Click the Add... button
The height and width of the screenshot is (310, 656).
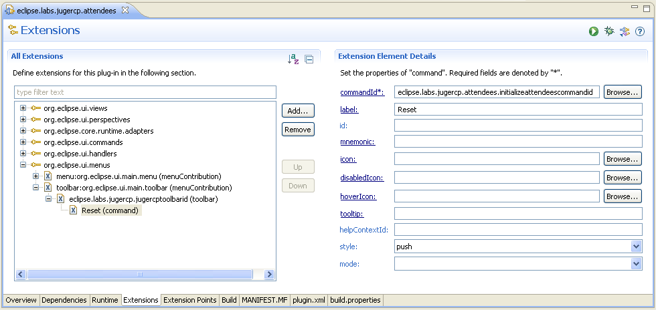(298, 111)
